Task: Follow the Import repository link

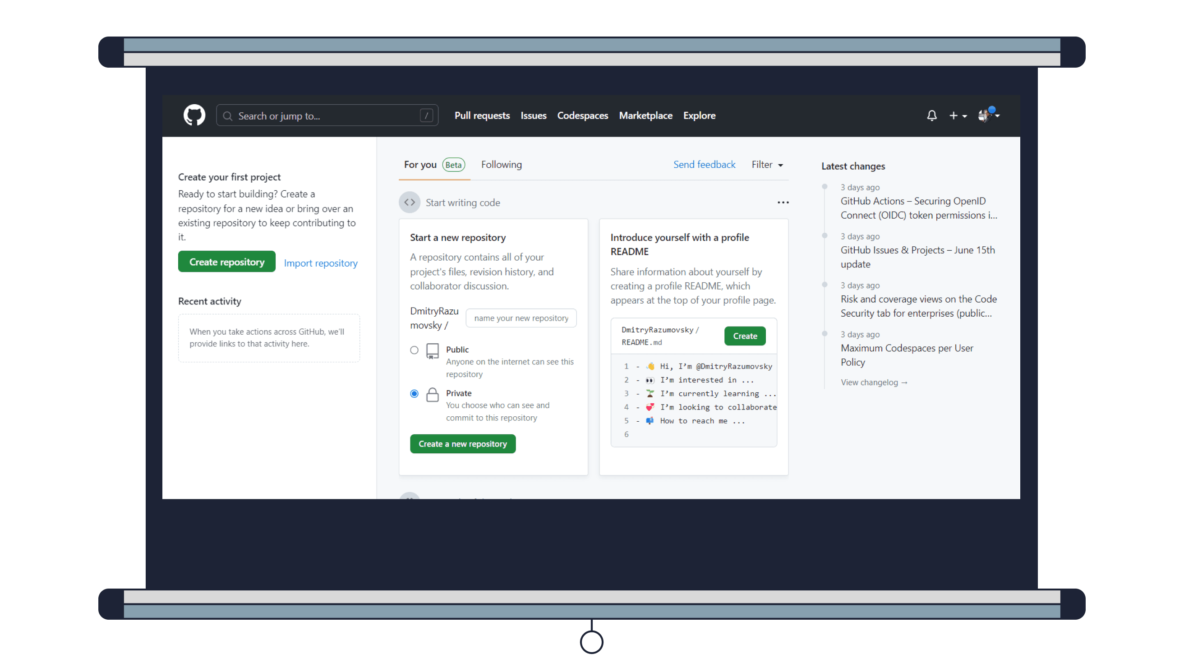Action: 320,263
